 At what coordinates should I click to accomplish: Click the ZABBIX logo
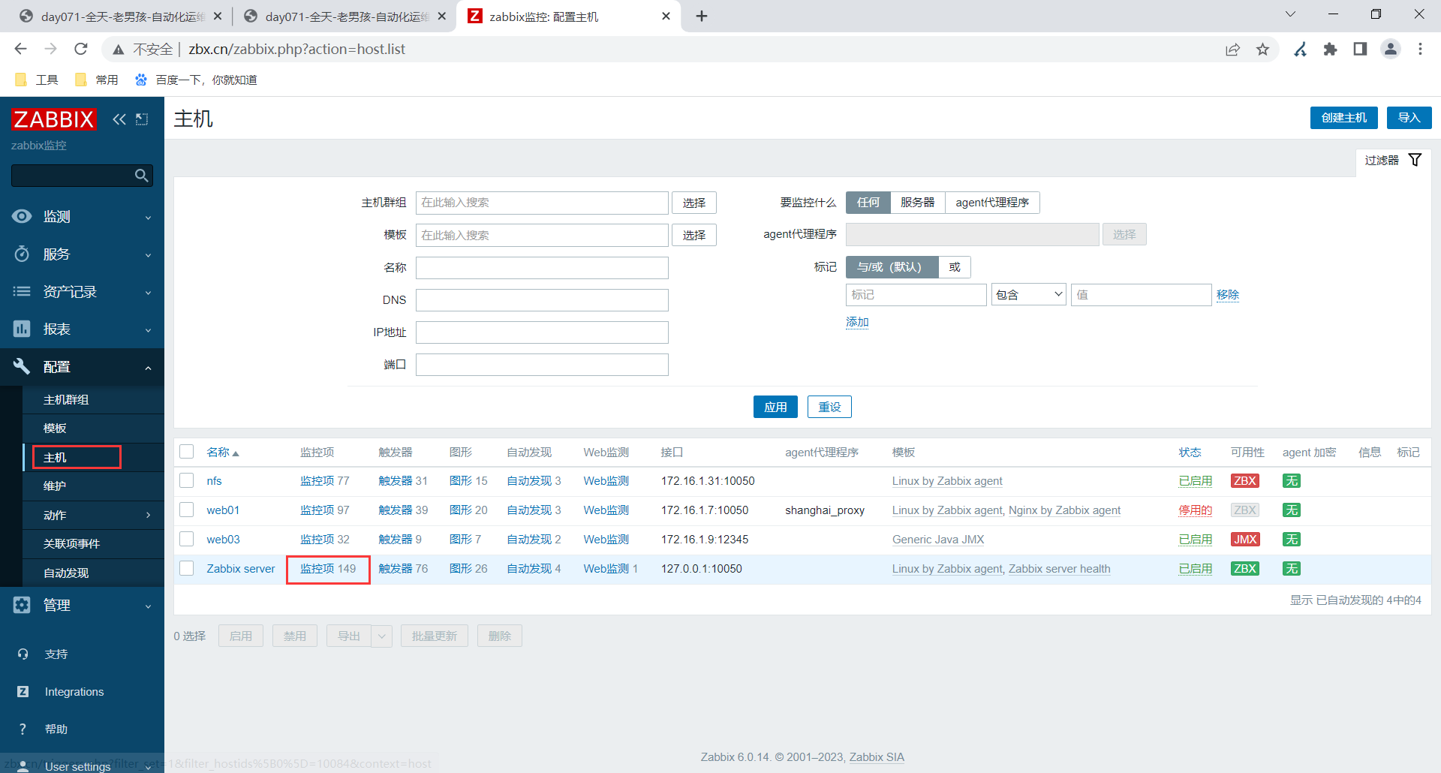tap(54, 119)
